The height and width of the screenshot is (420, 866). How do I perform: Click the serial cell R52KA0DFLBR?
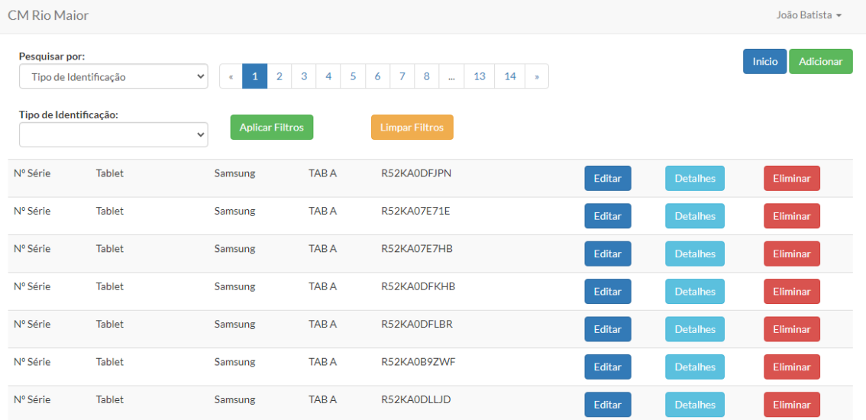click(417, 324)
